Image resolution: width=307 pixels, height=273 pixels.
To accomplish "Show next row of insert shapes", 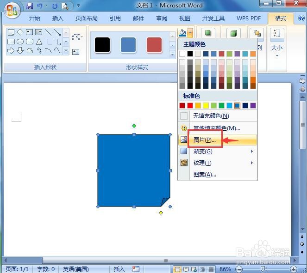I will click(x=66, y=42).
